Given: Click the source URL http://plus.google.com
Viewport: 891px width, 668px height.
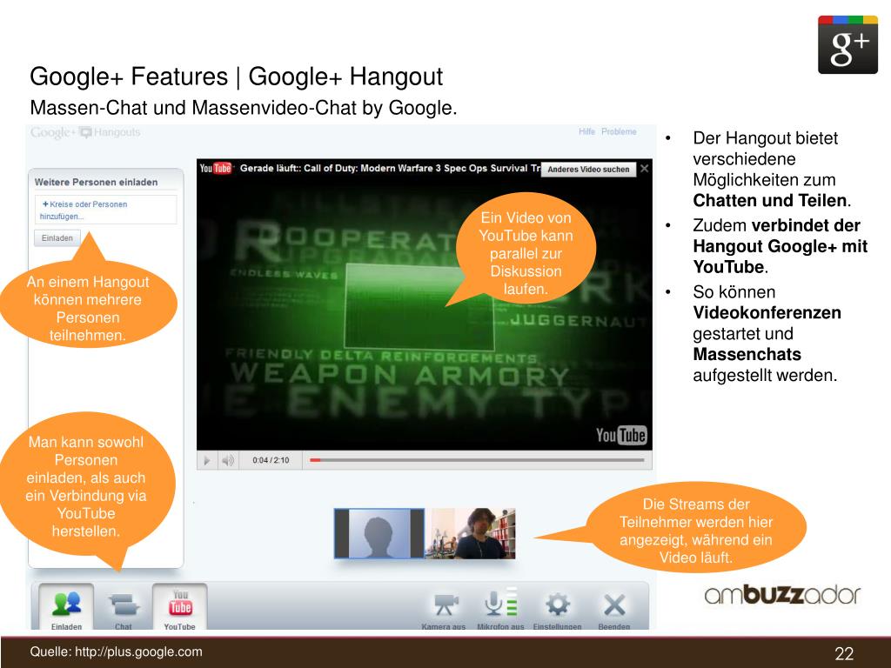Looking at the screenshot, I should tap(138, 651).
